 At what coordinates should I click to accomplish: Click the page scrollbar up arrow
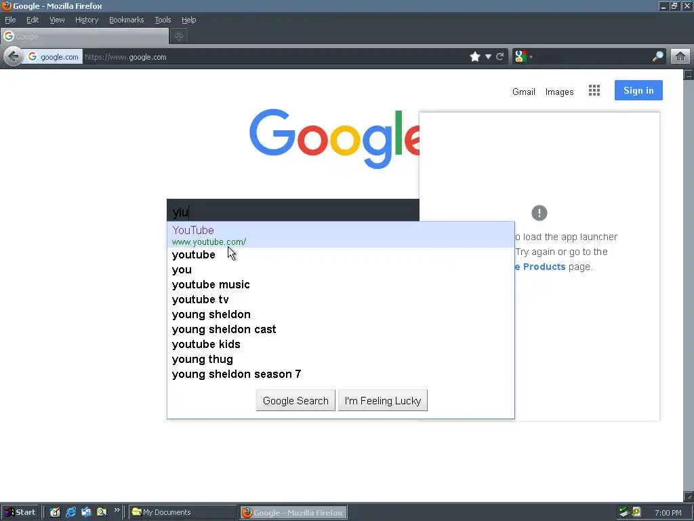point(689,75)
